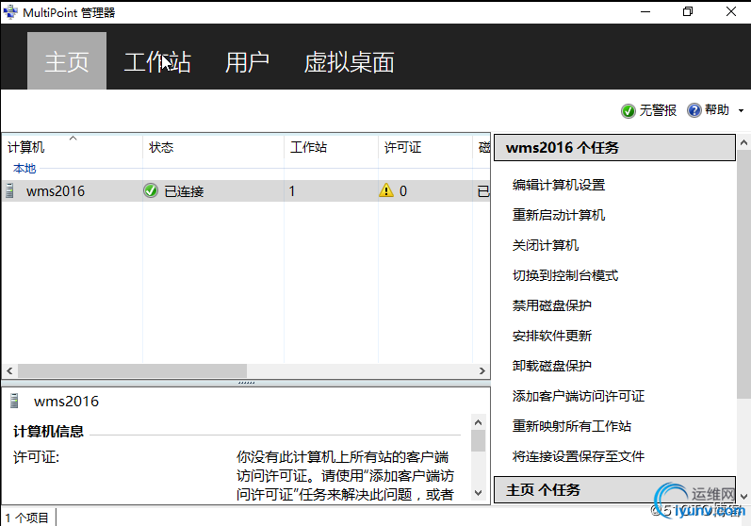The height and width of the screenshot is (526, 751).
Task: Choose 将连接设置保存至文件 task
Action: pos(579,456)
